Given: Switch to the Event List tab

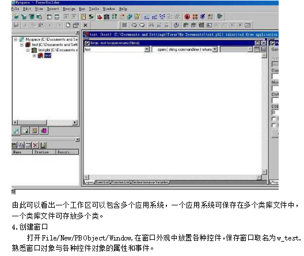Looking at the screenshot, I should click(x=102, y=182).
